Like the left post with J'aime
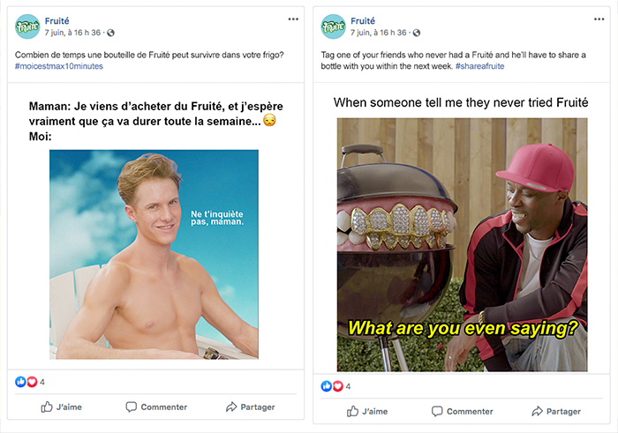The image size is (618, 433). pos(60,407)
